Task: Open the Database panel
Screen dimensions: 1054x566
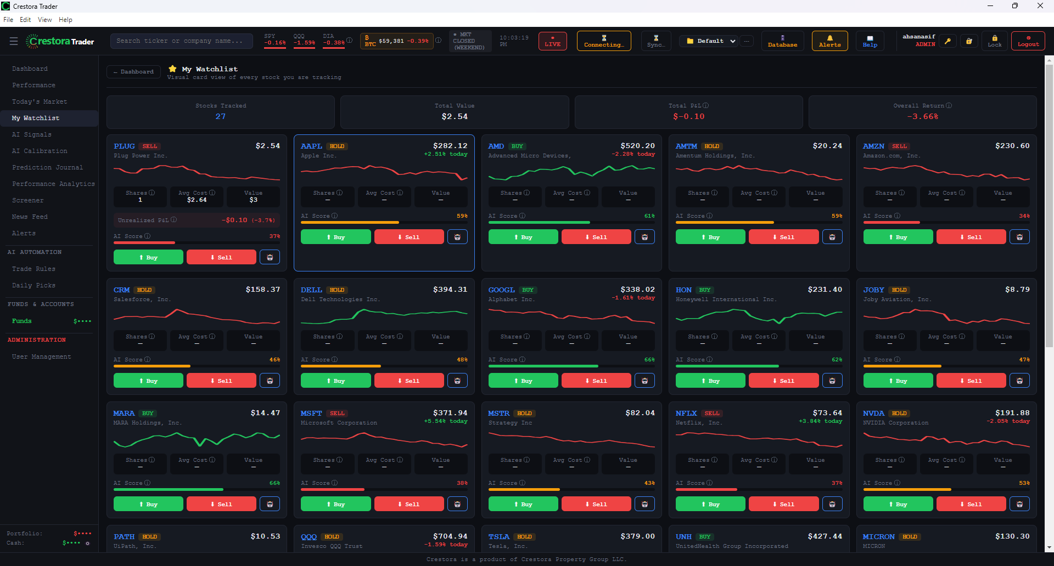Action: (x=782, y=41)
